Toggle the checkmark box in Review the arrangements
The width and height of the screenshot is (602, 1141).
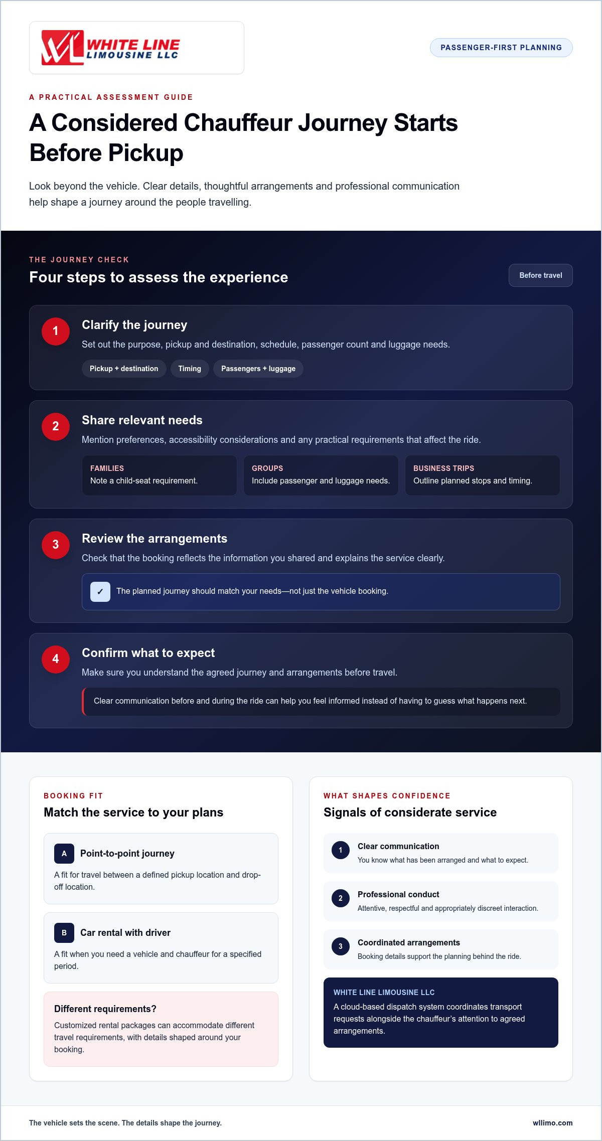click(100, 592)
